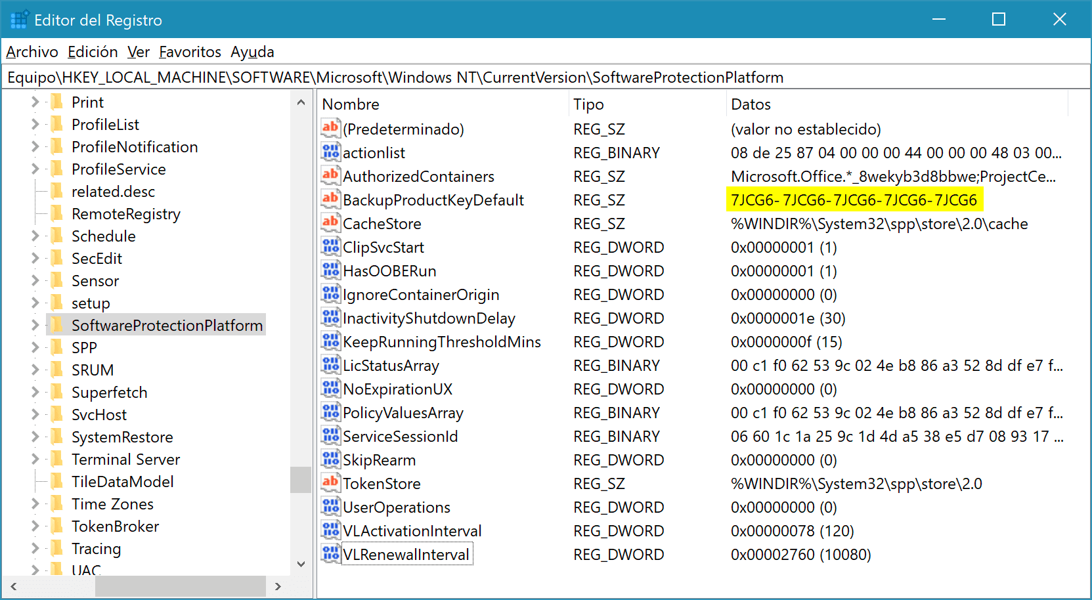Click the folder icon of SoftwareProtectionPlatform key
1092x600 pixels.
[57, 324]
